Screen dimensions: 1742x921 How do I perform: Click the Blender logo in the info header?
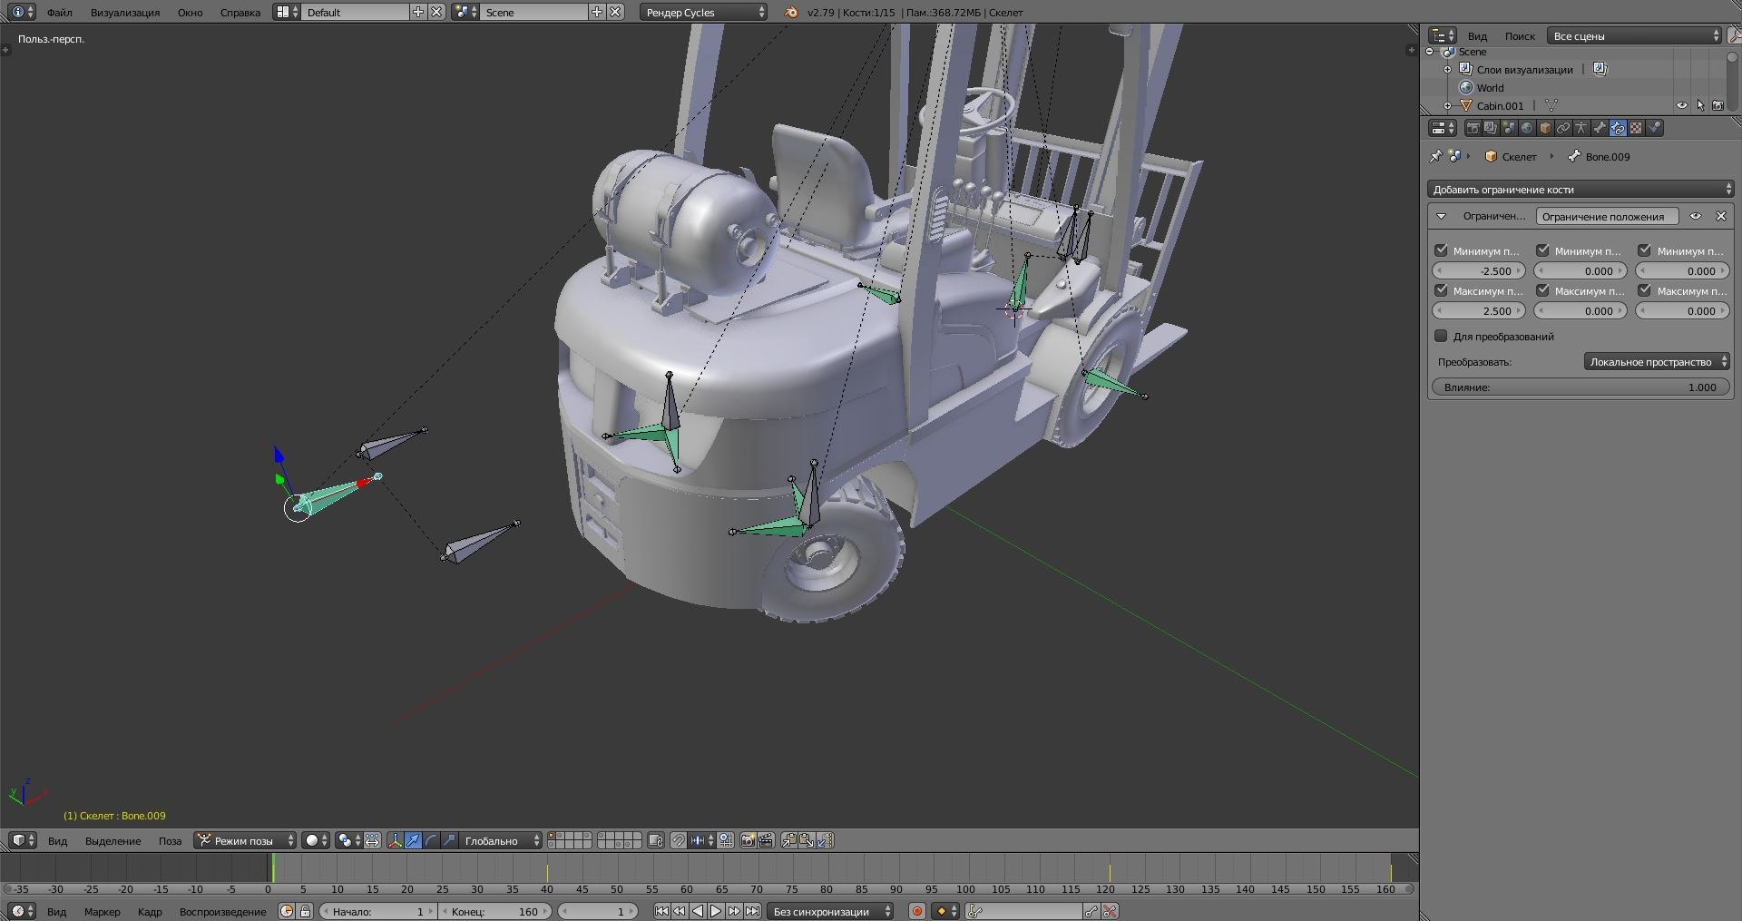coord(791,12)
